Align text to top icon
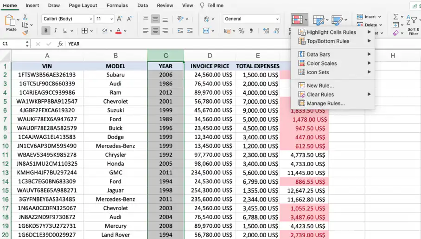The height and width of the screenshot is (239, 421). (146, 19)
